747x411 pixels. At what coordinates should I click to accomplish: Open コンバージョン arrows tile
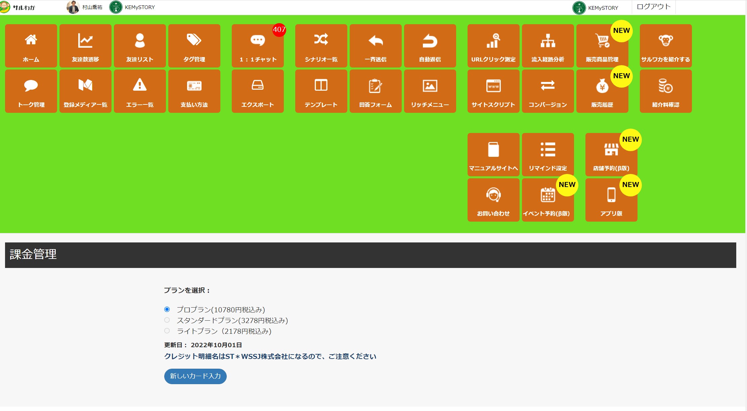(x=548, y=91)
